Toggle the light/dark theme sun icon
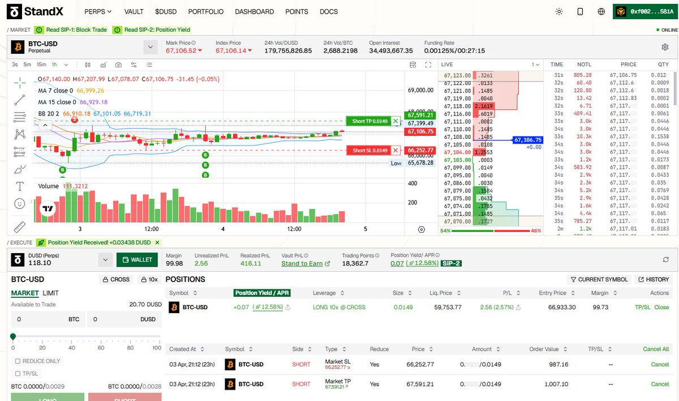Screen dimensions: 679x401 (559, 11)
